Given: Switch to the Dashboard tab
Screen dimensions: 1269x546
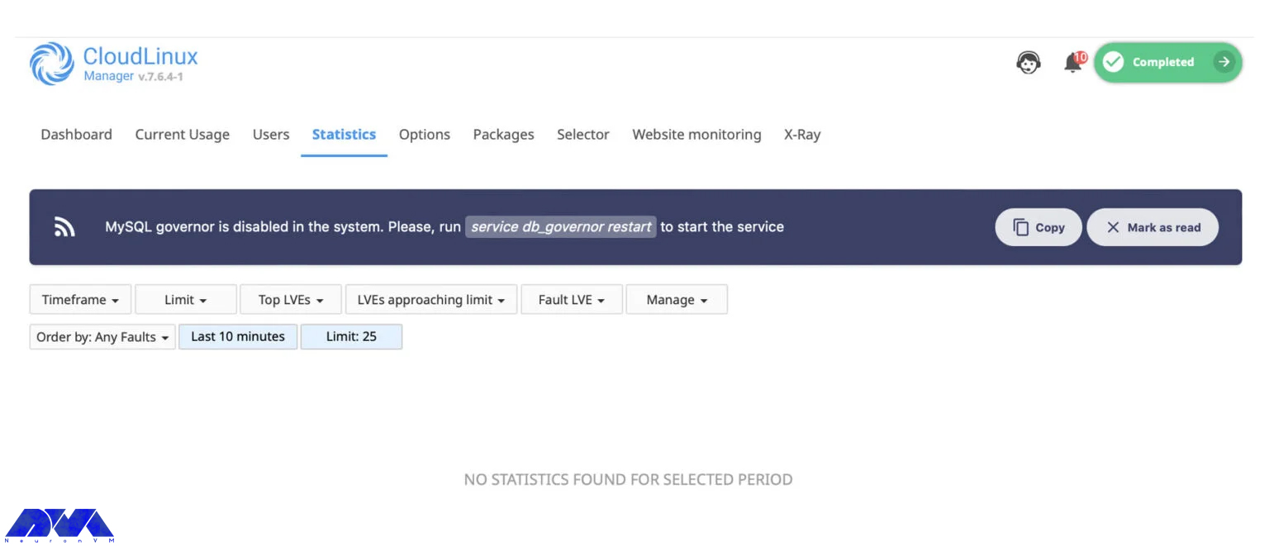Looking at the screenshot, I should pyautogui.click(x=76, y=134).
